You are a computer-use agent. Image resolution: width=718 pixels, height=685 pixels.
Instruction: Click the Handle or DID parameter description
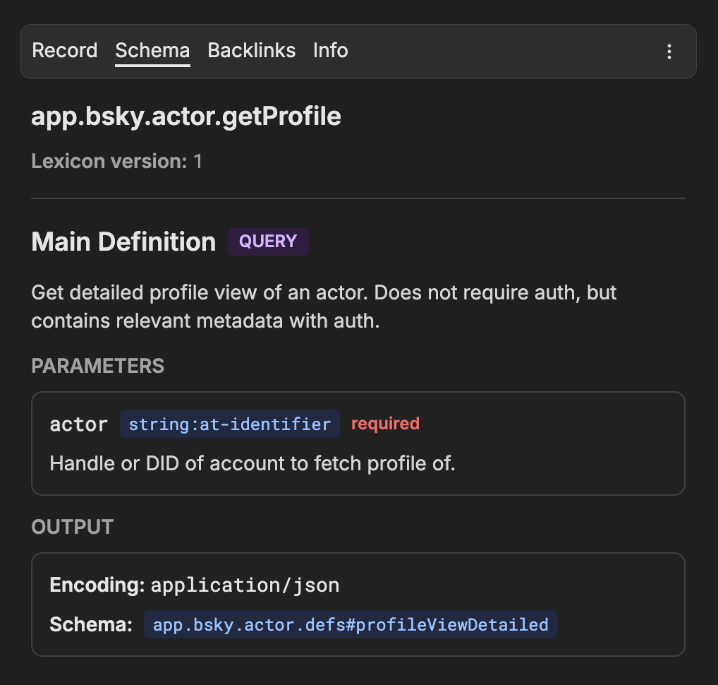point(252,464)
